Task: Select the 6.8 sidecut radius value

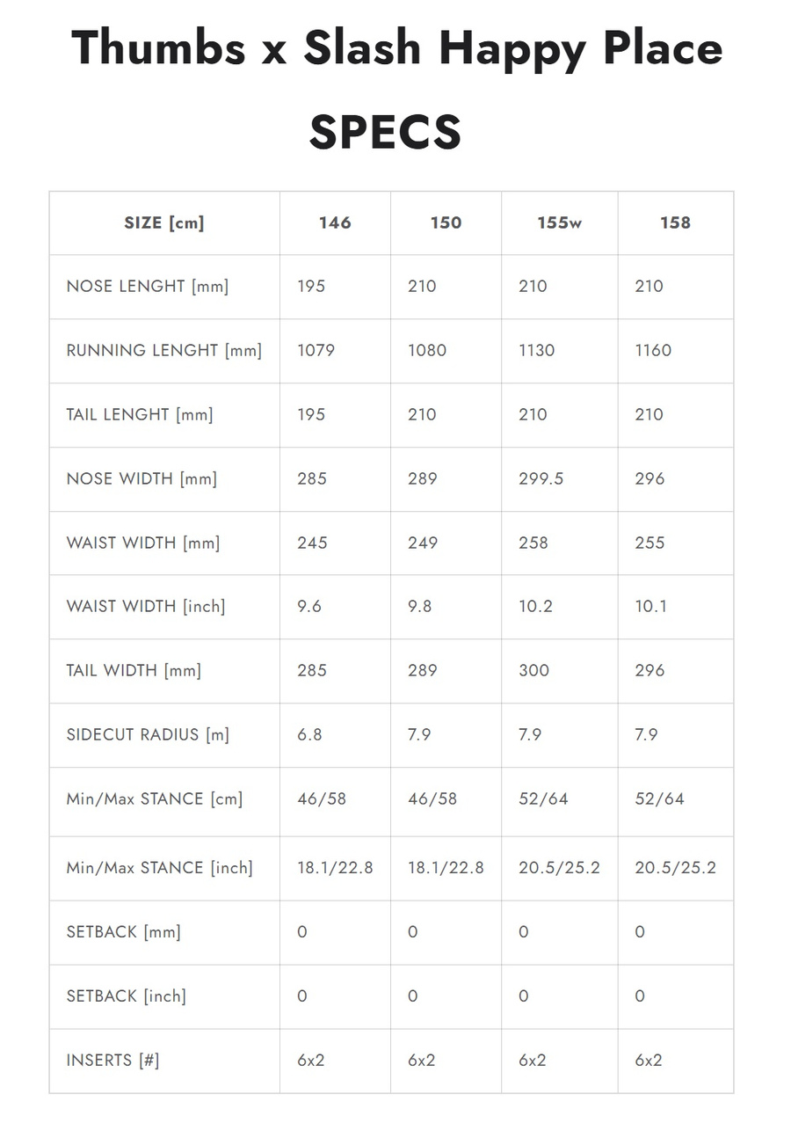Action: point(309,734)
